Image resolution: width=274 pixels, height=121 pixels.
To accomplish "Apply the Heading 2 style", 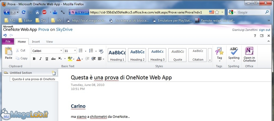I will 137,55.
